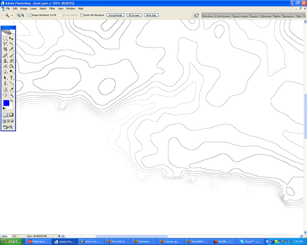Viewport: 307px width, 245px height.
Task: Select the Move tool
Action: [11, 38]
